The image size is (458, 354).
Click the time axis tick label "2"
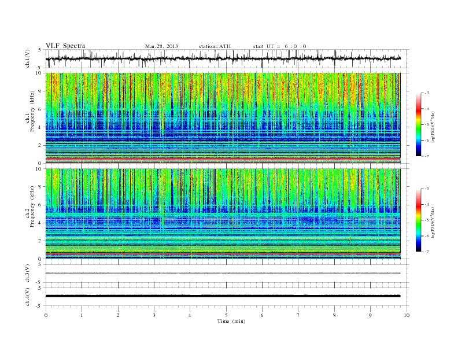[x=118, y=315]
